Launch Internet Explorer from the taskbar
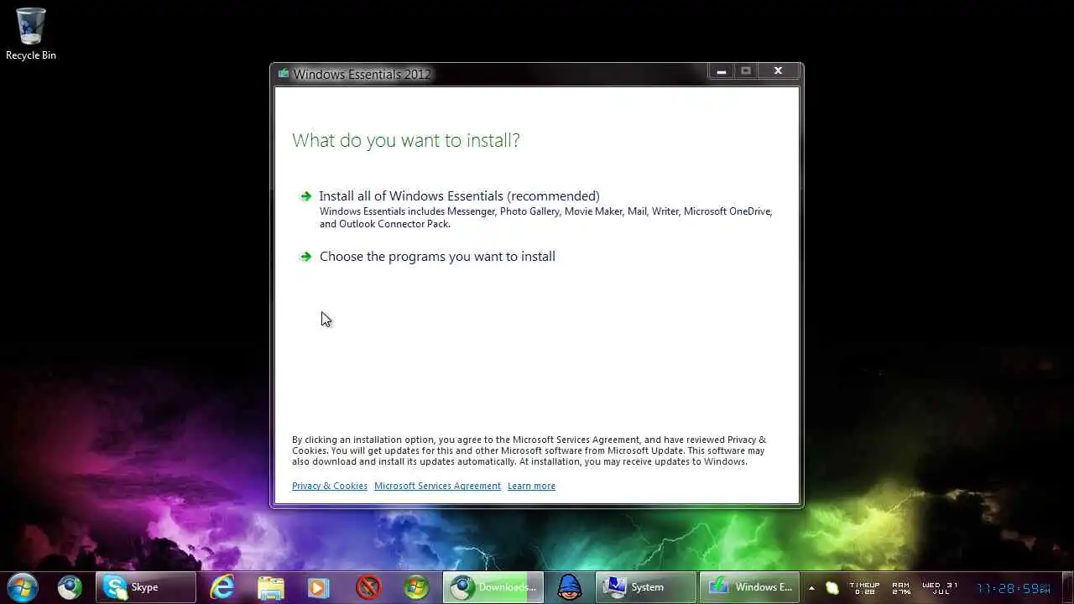1074x604 pixels. (222, 587)
